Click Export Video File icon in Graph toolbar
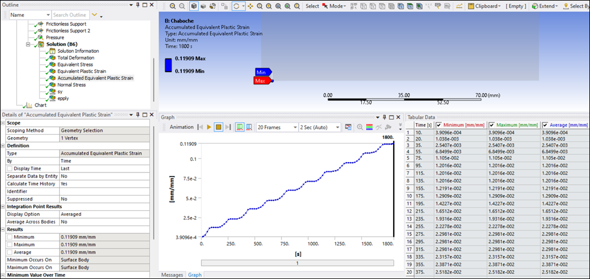 coord(348,127)
